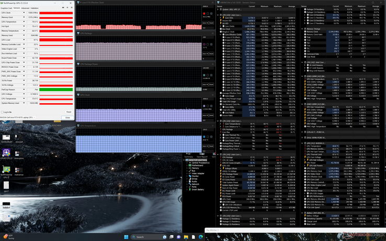Select the Smart Battery icon in HWiNFO tree
This screenshot has height=241, width=386.
(x=190, y=189)
